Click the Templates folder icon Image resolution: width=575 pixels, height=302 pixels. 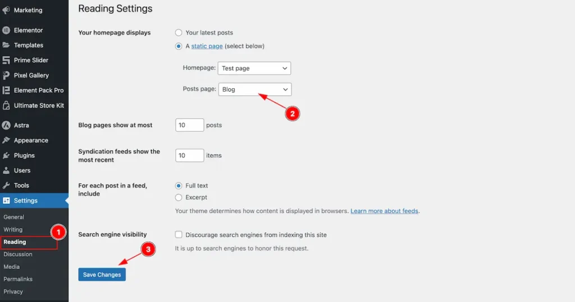tap(6, 45)
